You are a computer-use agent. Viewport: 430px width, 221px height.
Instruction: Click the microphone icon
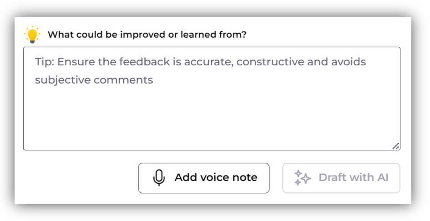[x=159, y=178]
